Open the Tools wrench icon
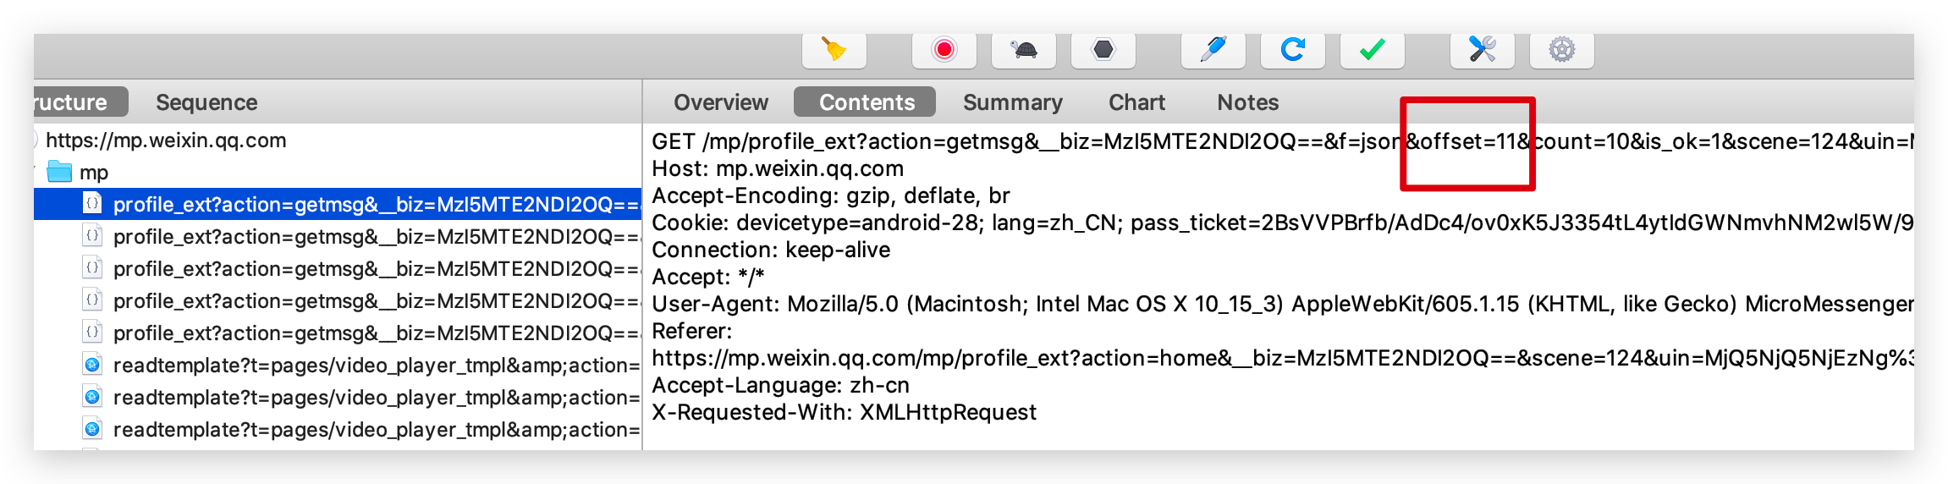Image resolution: width=1948 pixels, height=484 pixels. click(1483, 50)
